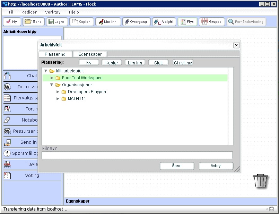279x214 pixels.
Task: Click the Ny (new) toolbar icon
Action: coord(8,21)
